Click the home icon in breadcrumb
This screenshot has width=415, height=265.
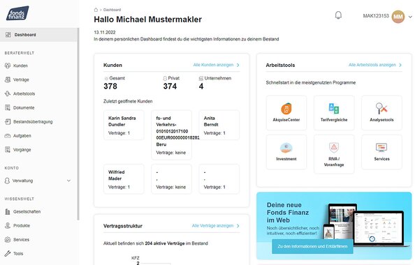[96, 10]
